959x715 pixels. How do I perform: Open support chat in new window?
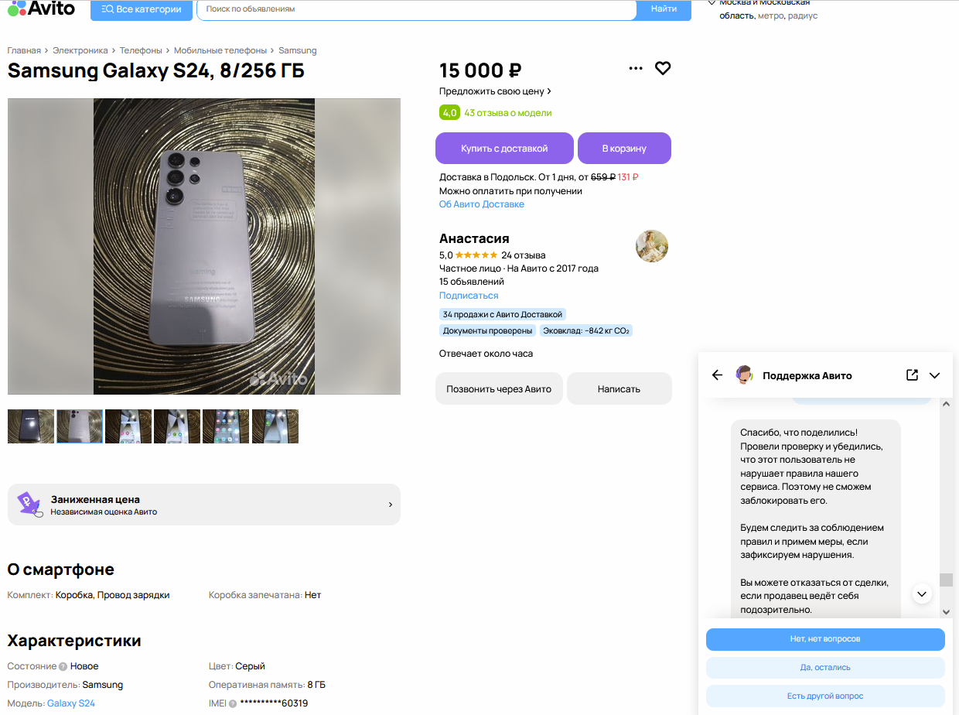click(912, 375)
